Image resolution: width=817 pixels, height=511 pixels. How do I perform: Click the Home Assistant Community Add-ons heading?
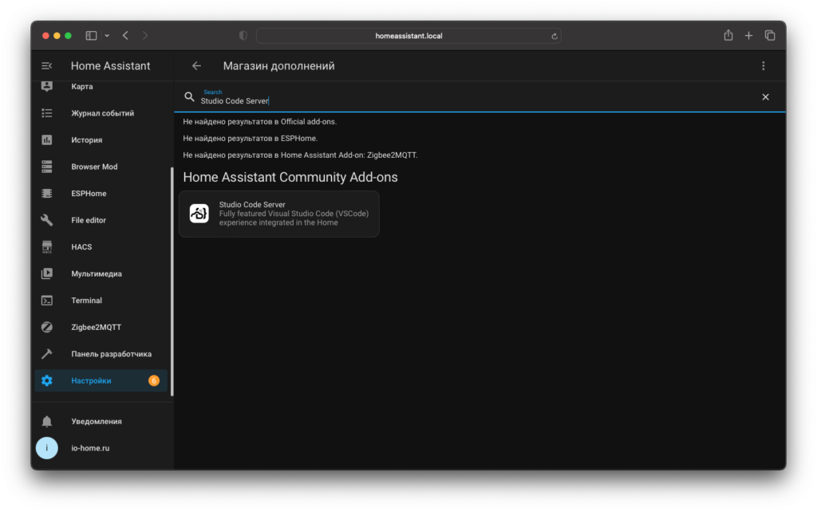coord(290,177)
